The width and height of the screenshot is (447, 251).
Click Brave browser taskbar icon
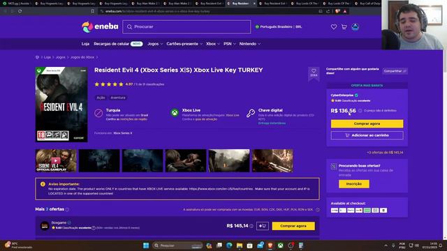pos(270,245)
